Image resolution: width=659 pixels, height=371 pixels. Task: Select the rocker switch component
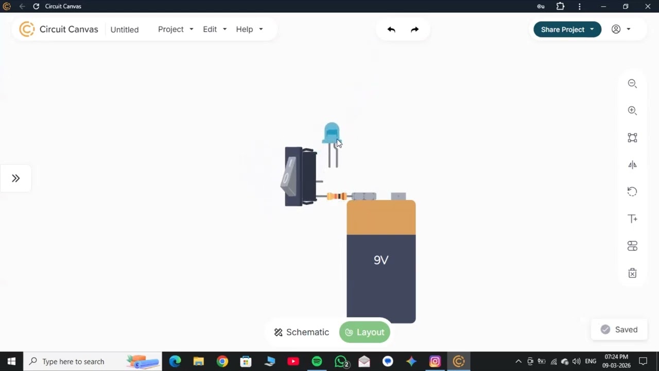click(x=301, y=176)
